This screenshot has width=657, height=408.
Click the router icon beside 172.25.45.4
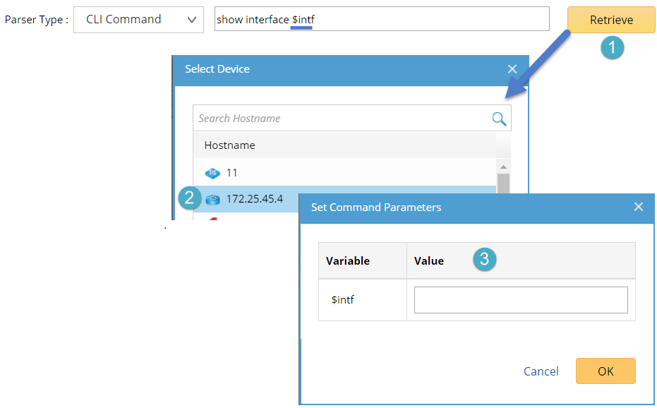coord(212,200)
